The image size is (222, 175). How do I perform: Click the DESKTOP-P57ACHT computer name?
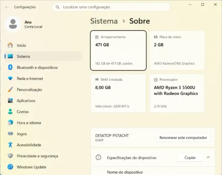point(112,135)
